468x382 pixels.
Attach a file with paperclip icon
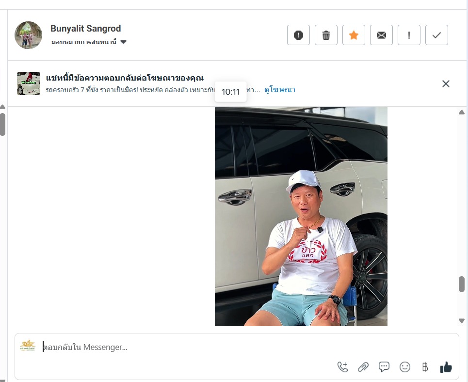point(363,367)
